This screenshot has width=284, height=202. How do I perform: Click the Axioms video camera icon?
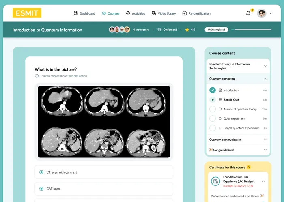(x=220, y=109)
